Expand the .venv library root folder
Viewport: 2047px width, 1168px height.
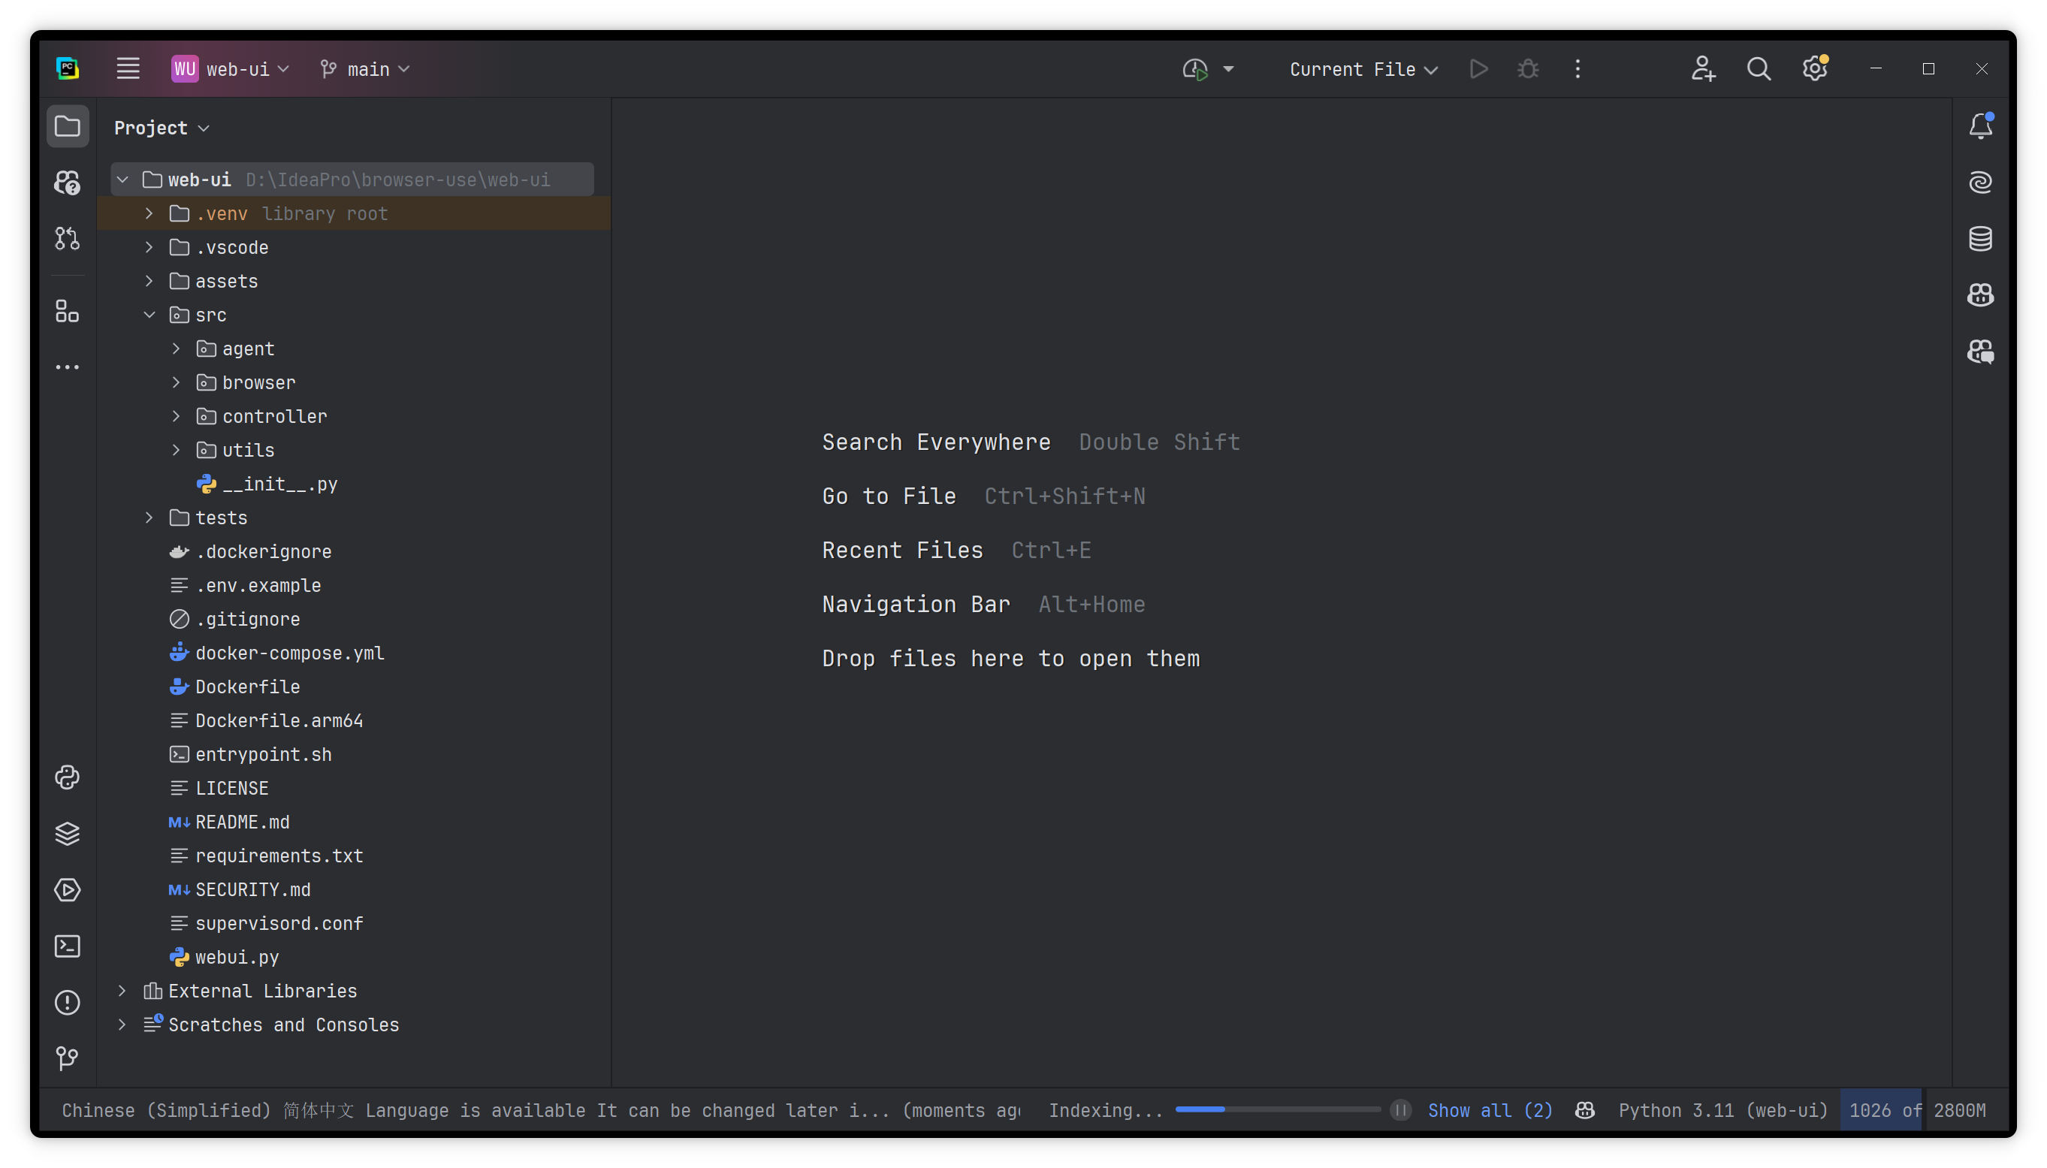coord(149,213)
